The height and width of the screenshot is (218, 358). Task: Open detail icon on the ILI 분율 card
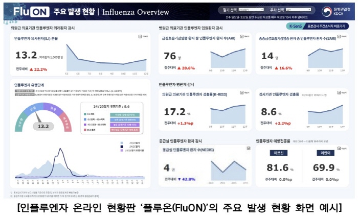pyautogui.click(x=143, y=36)
